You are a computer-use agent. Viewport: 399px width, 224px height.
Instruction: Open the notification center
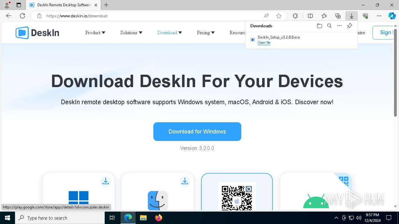coord(389,218)
